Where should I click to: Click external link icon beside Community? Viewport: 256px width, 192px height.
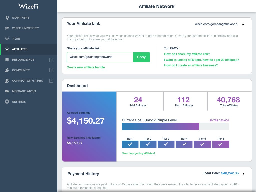pyautogui.click(x=51, y=70)
